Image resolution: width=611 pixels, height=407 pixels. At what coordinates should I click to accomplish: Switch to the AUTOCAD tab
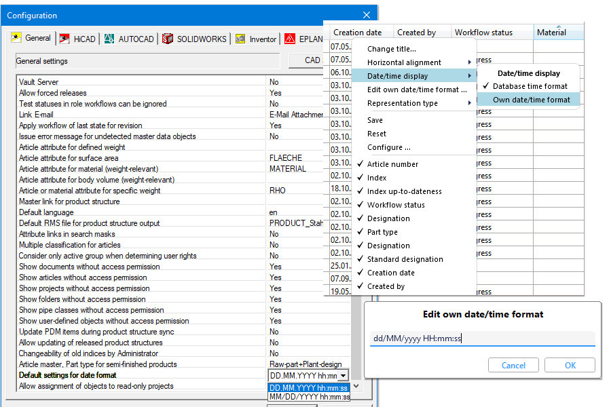[130, 39]
